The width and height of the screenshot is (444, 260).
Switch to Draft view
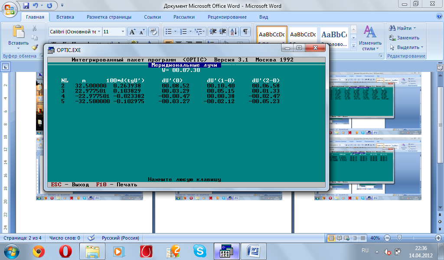coord(363,238)
